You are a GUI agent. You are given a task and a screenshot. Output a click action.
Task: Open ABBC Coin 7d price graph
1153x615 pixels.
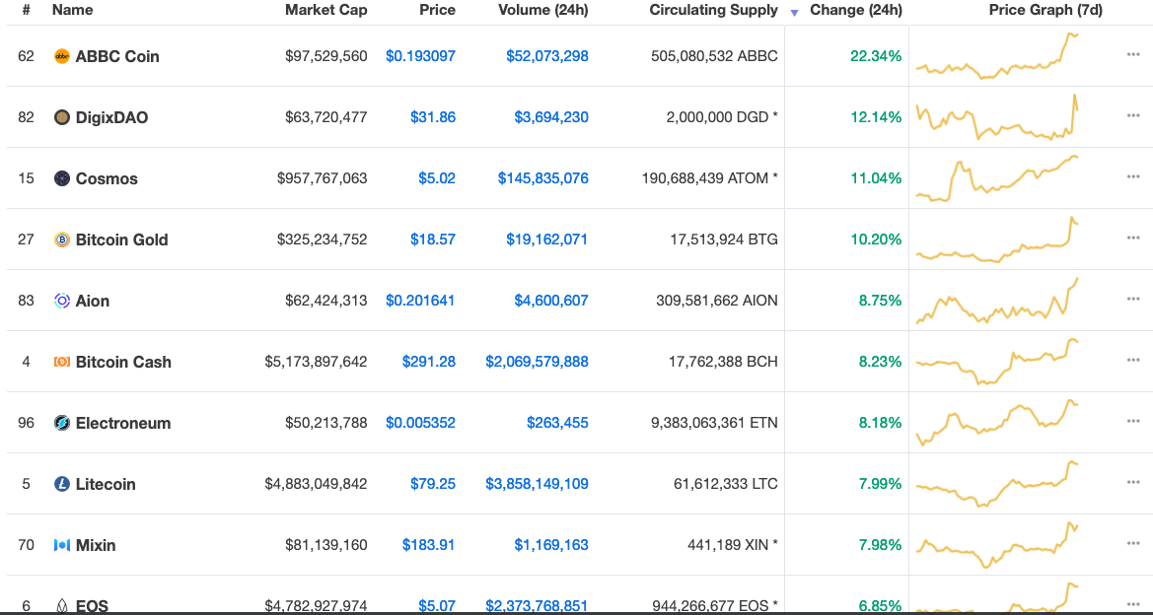click(x=997, y=56)
